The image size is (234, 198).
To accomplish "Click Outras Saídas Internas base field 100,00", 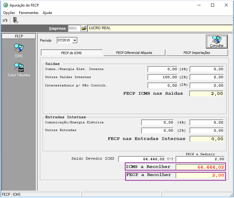I will 162,77.
